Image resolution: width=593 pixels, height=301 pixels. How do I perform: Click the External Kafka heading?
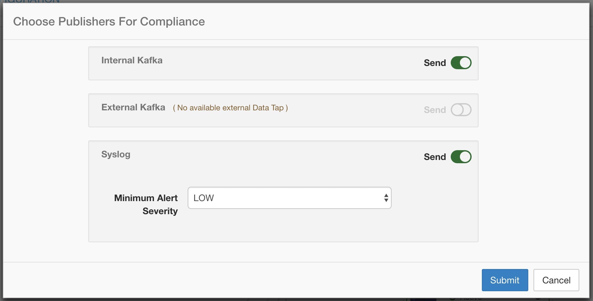point(133,107)
